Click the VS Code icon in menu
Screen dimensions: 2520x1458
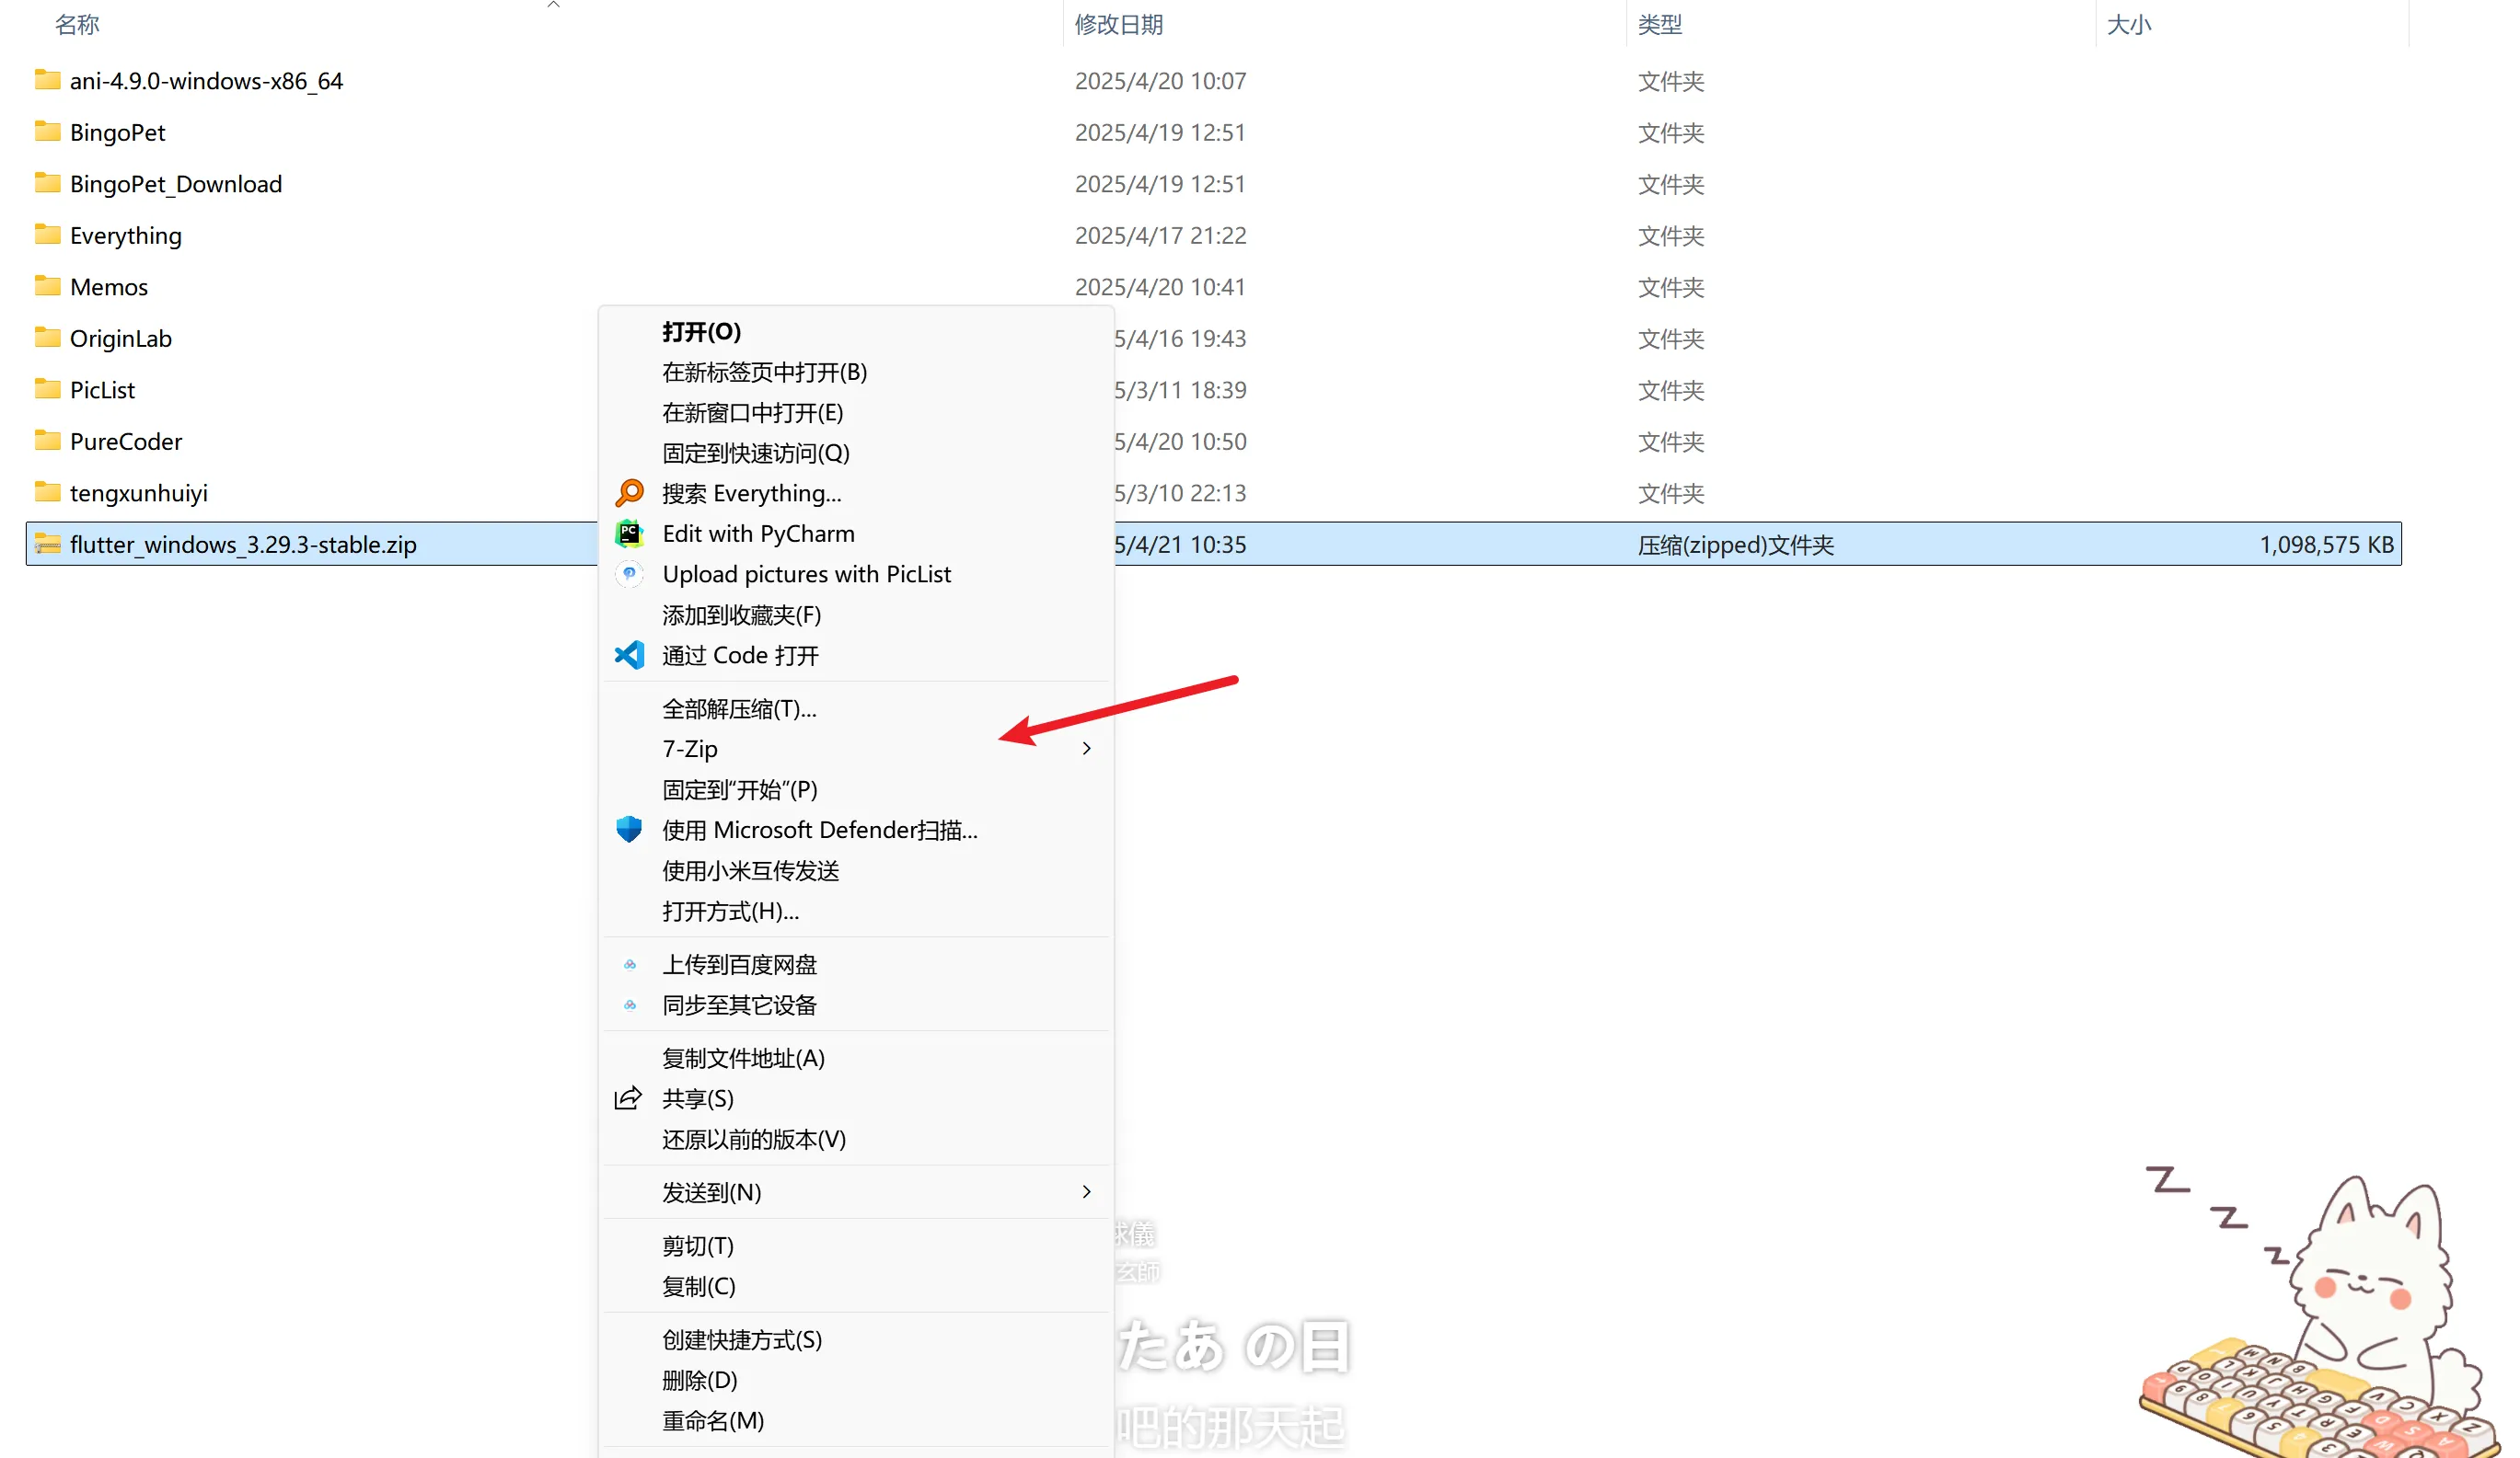[x=629, y=656]
